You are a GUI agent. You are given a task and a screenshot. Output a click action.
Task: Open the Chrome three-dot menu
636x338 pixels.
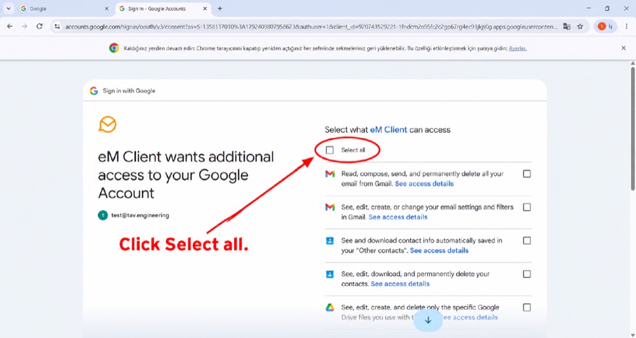pos(626,26)
